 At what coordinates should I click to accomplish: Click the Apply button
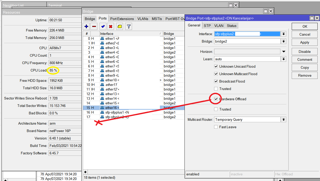[305, 43]
